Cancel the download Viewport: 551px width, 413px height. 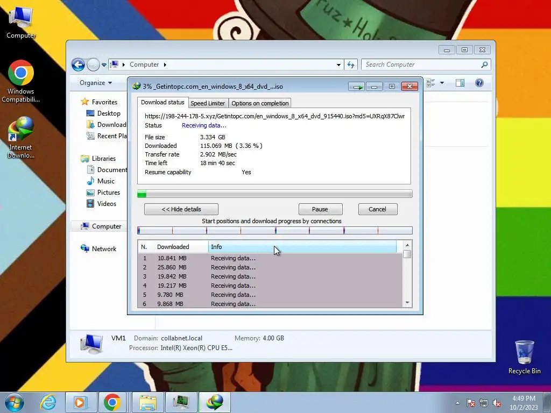pyautogui.click(x=377, y=209)
